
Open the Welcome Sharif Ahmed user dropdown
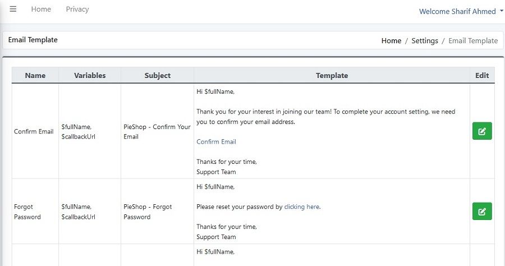461,11
